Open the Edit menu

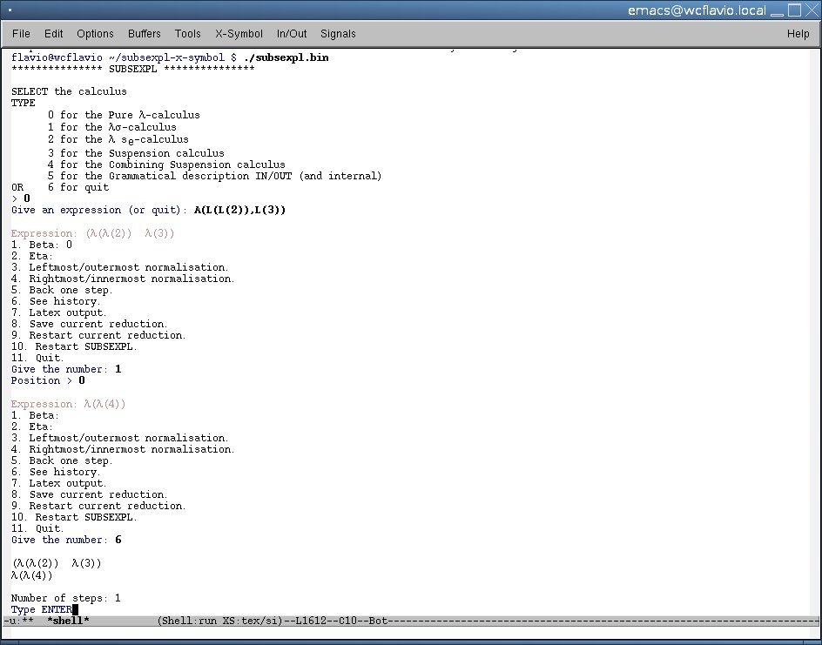click(x=54, y=34)
